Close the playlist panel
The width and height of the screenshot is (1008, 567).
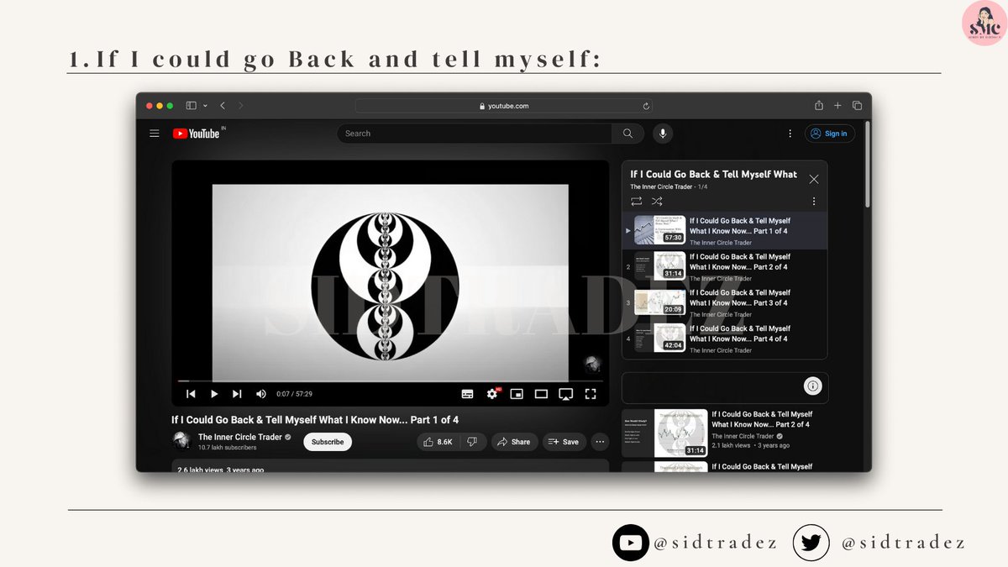(x=813, y=179)
